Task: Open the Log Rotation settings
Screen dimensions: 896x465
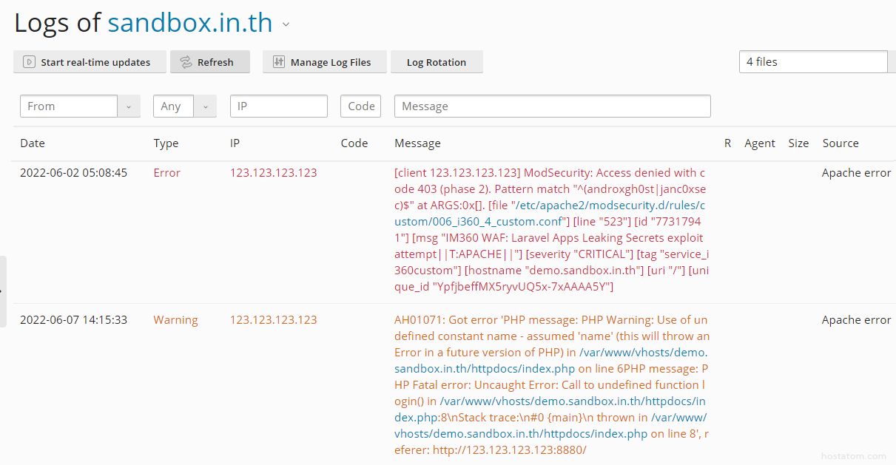Action: 436,62
